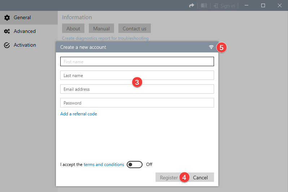Image resolution: width=288 pixels, height=192 pixels.
Task: Focus the Last name input field
Action: point(137,75)
